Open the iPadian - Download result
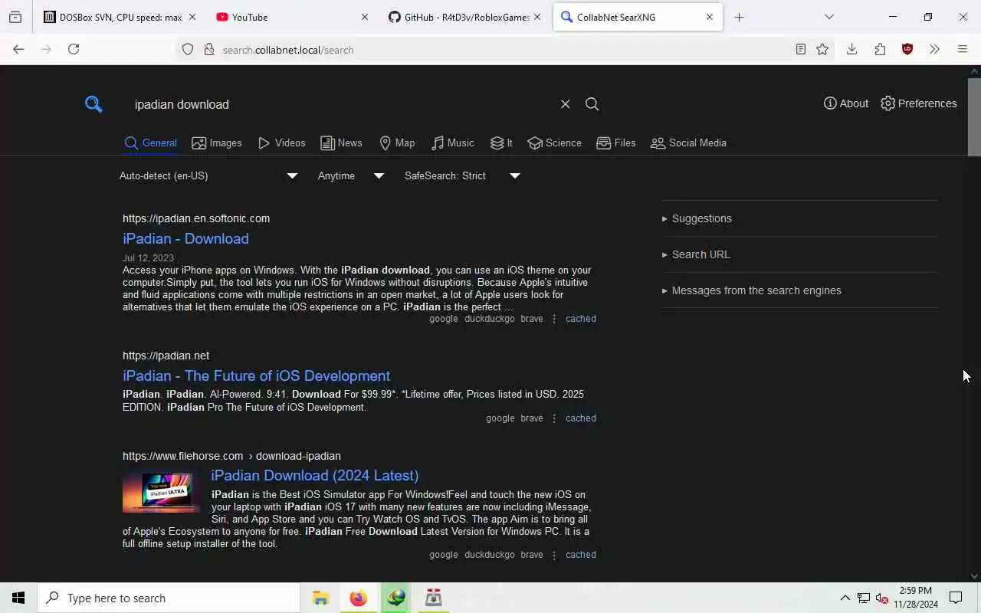The height and width of the screenshot is (613, 981). click(x=185, y=238)
